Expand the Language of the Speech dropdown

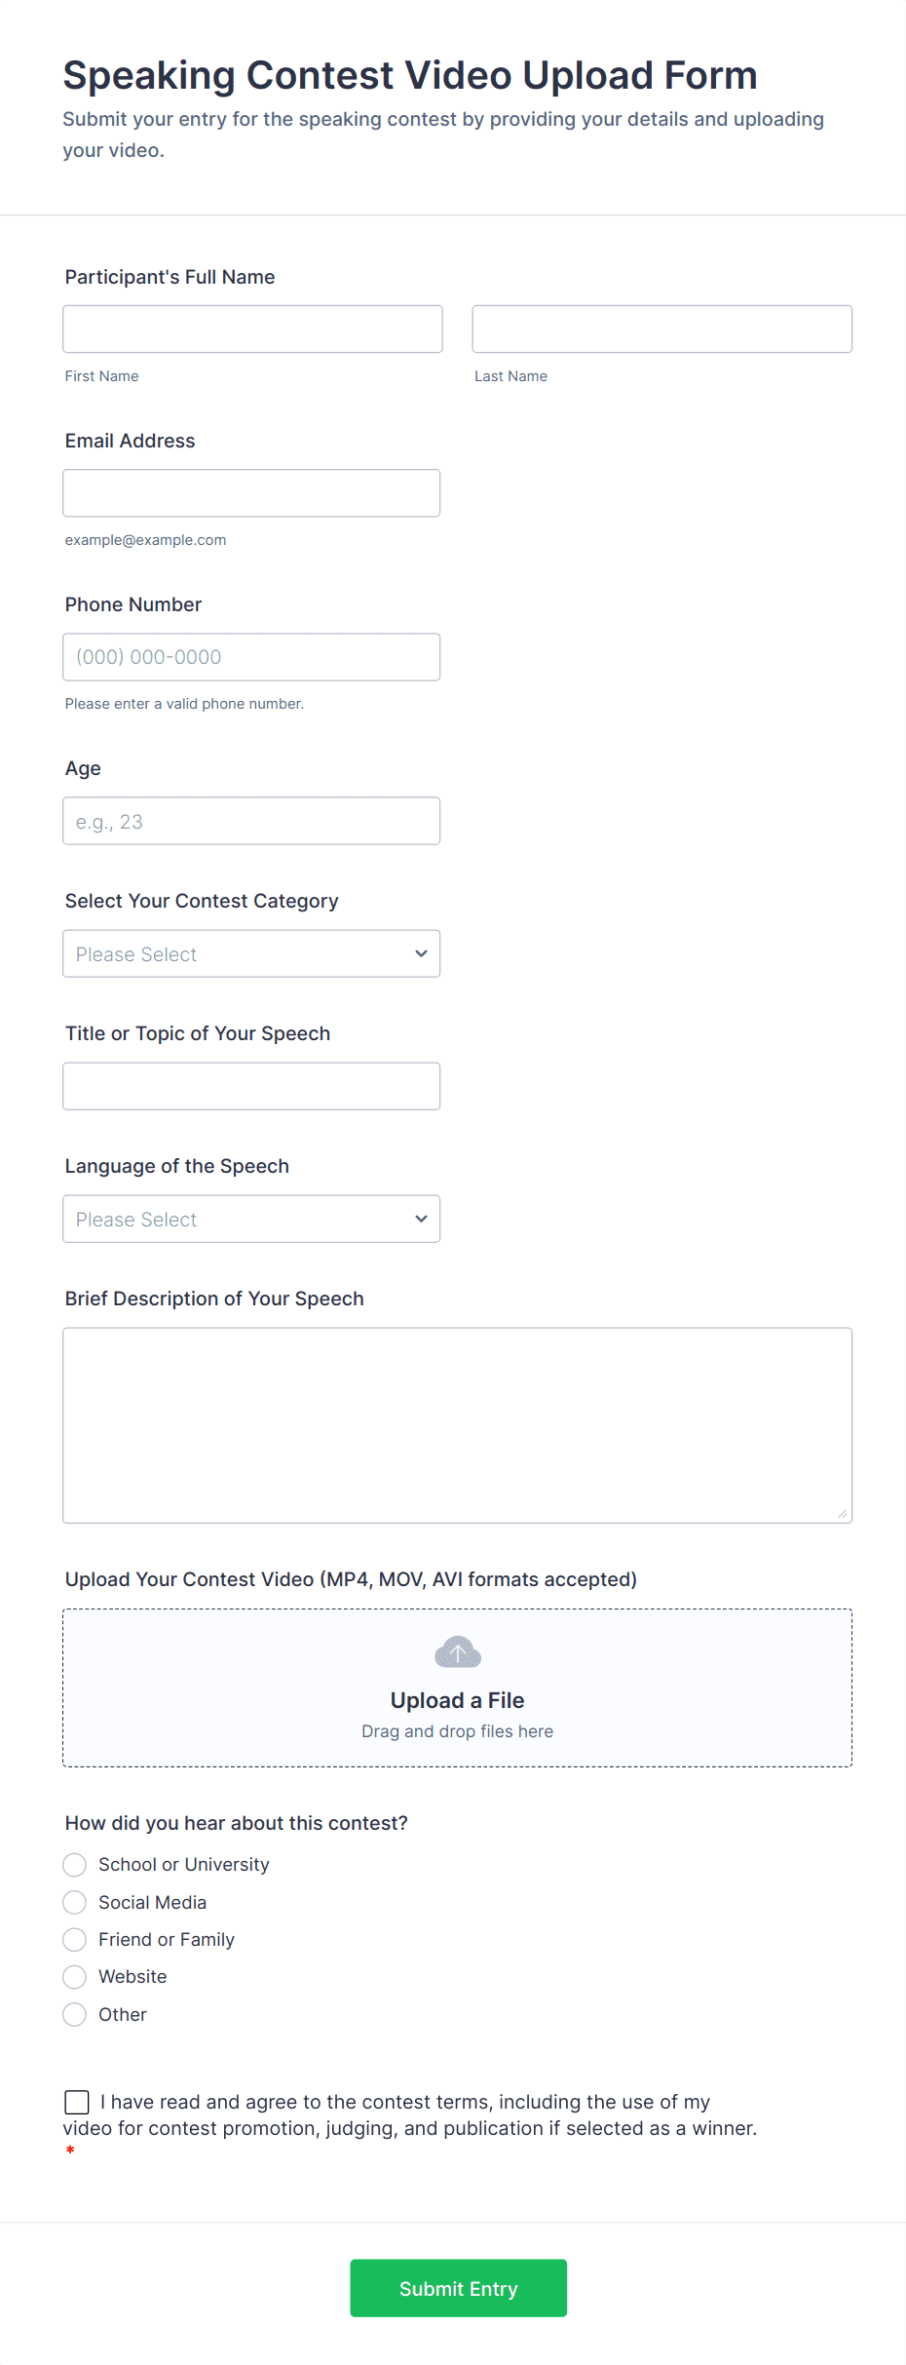pyautogui.click(x=250, y=1219)
